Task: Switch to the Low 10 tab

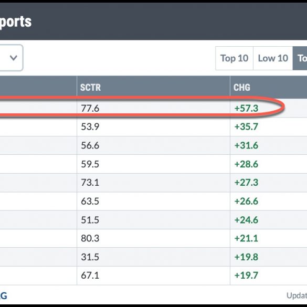Action: 273,58
